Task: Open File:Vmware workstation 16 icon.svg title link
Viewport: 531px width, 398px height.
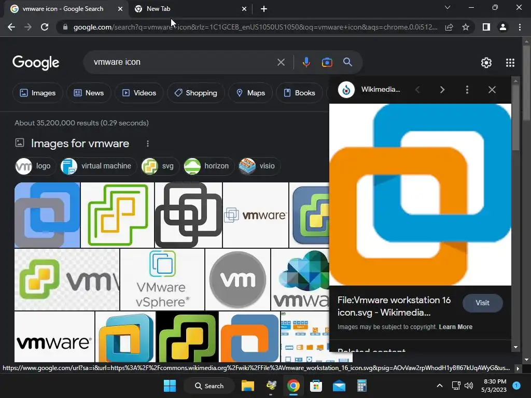Action: pyautogui.click(x=394, y=306)
